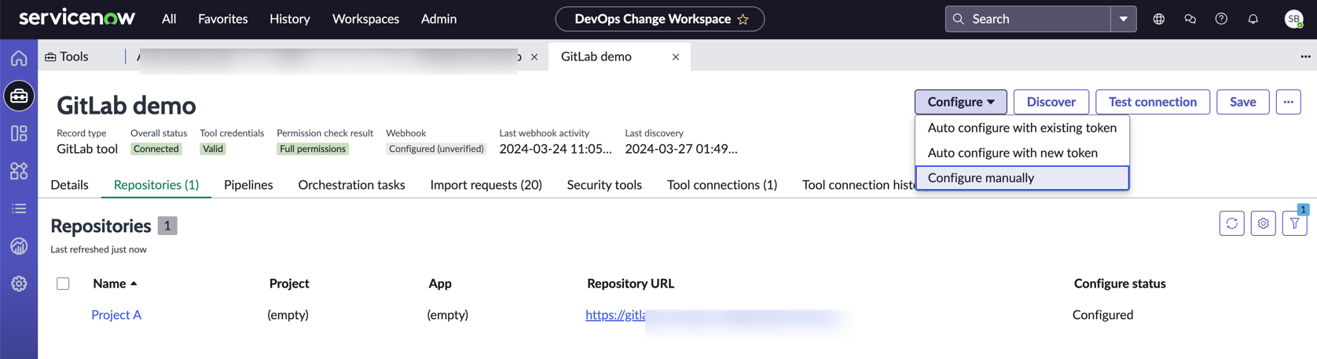The image size is (1317, 359).
Task: Click the Repository URL column header
Action: click(x=630, y=283)
